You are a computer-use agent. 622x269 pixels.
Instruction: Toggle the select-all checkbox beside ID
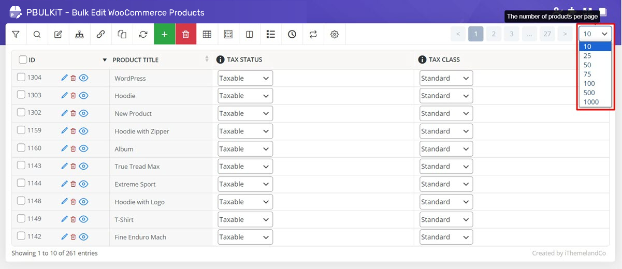(23, 60)
